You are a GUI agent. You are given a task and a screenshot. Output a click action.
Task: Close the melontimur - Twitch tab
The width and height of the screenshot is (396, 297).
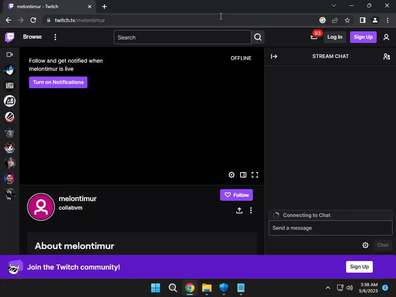click(x=90, y=7)
